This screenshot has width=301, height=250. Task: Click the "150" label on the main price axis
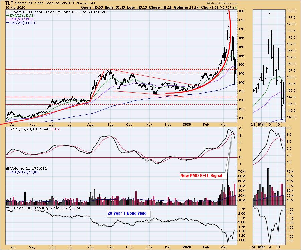(241, 64)
